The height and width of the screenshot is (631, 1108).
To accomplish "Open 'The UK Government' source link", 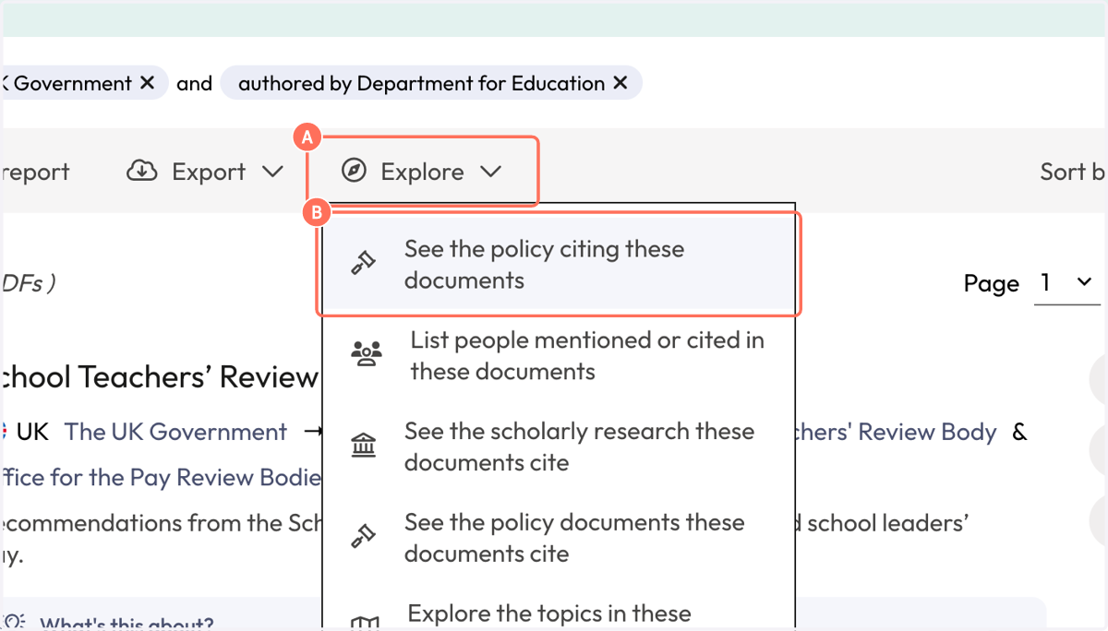I will tap(175, 432).
